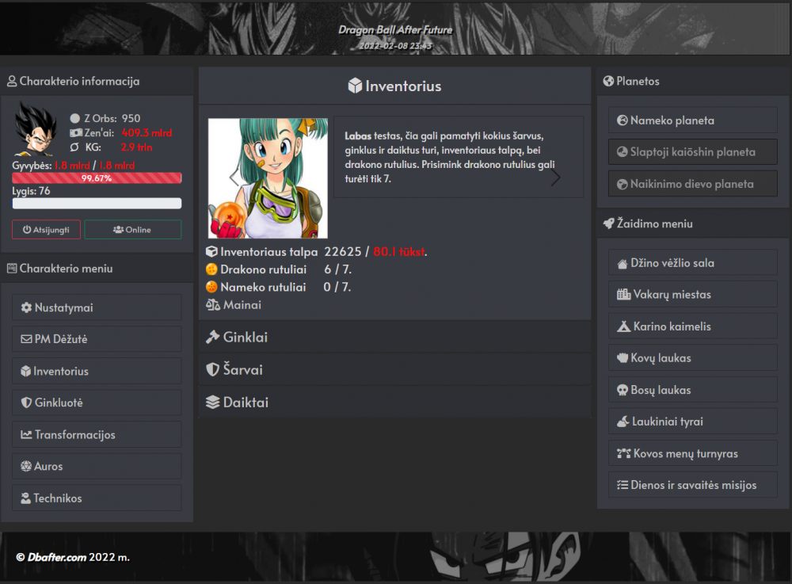Screen dimensions: 792x584
Task: Click the gear icon beside Nustatymai
Action: [x=26, y=308]
